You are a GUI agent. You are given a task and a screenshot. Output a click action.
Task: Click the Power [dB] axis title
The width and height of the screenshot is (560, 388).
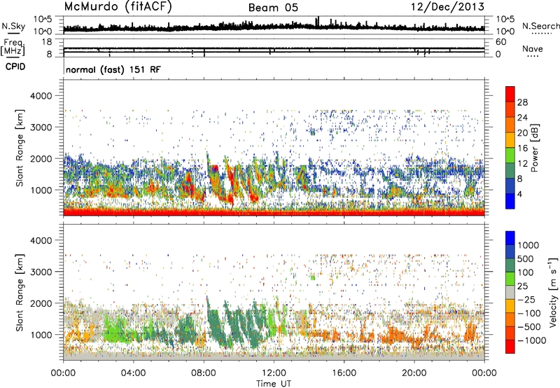pos(535,148)
